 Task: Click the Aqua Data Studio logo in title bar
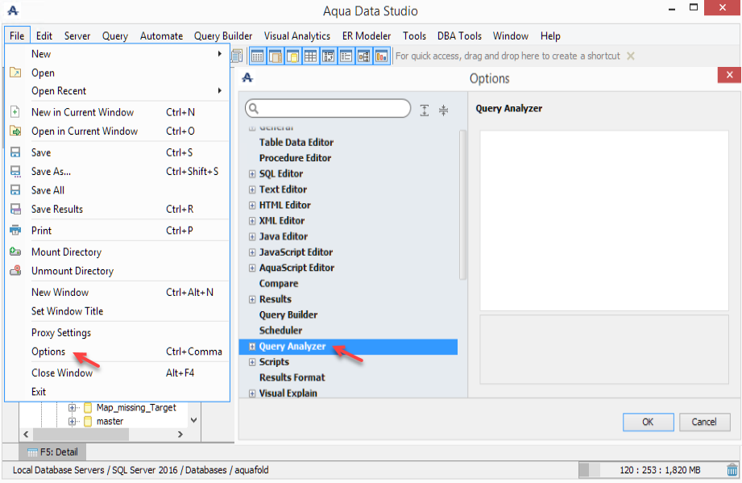(x=13, y=10)
